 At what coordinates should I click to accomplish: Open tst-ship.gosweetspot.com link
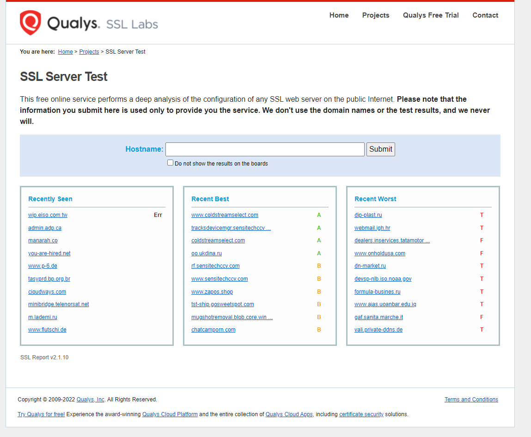tap(222, 304)
